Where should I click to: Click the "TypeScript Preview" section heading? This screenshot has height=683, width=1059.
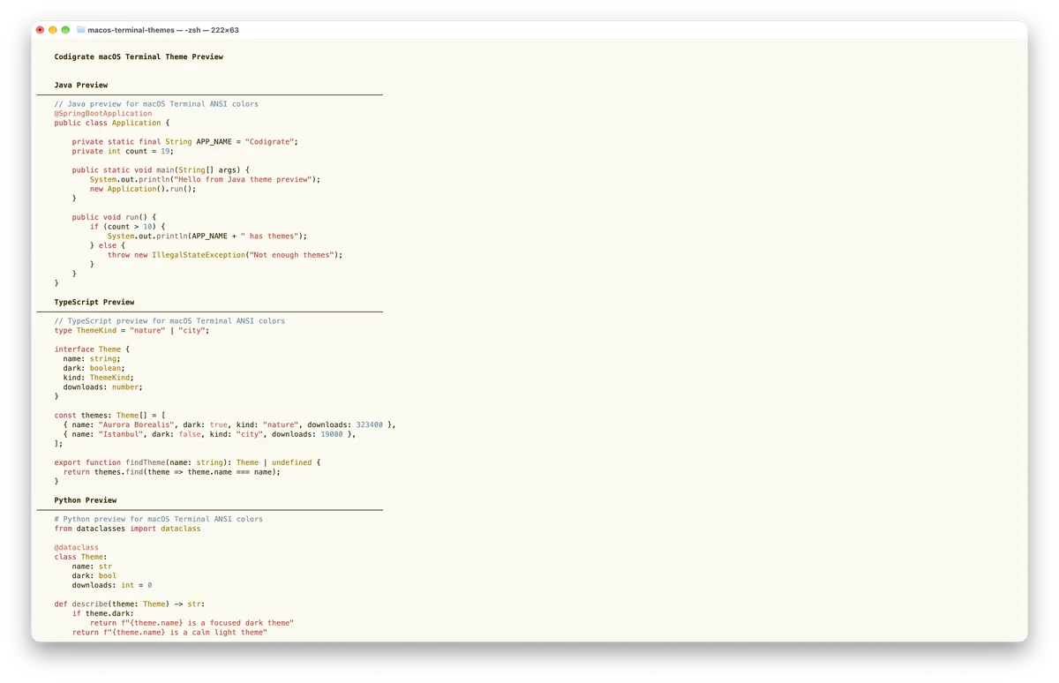click(94, 302)
